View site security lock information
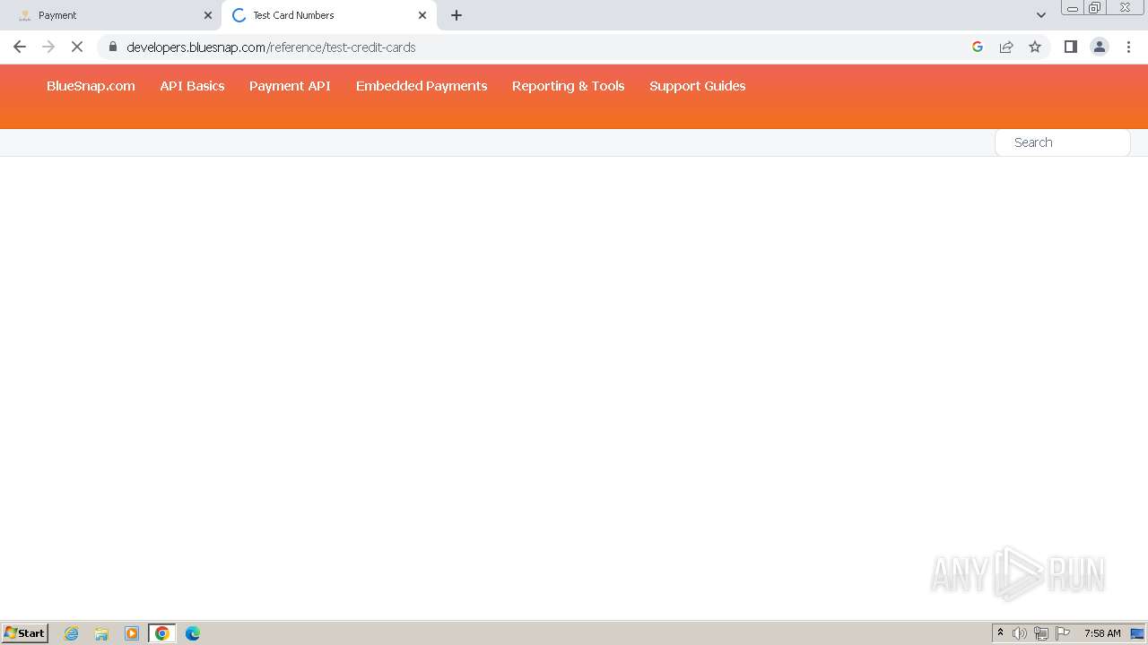The height and width of the screenshot is (645, 1148). pyautogui.click(x=113, y=47)
